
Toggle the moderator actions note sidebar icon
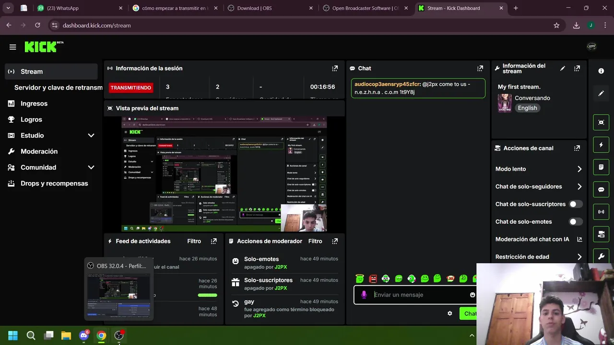(601, 167)
